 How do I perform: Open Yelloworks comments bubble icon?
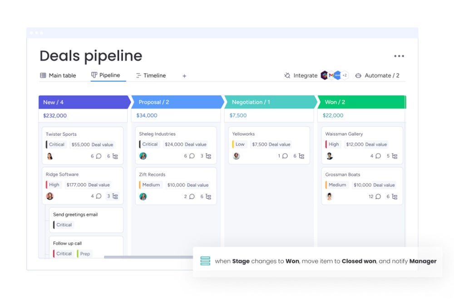tap(285, 156)
